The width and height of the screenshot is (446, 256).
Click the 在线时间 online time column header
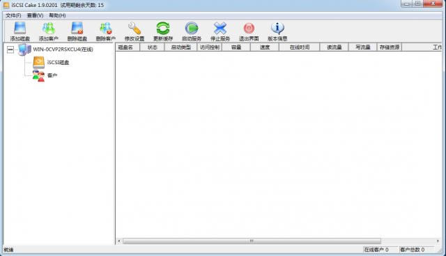coord(300,47)
